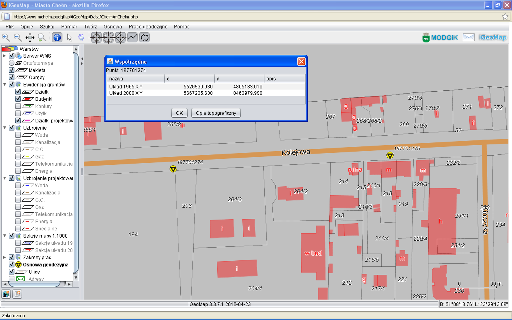Click the add note document button
The height and width of the screenshot is (320, 512).
point(17,294)
